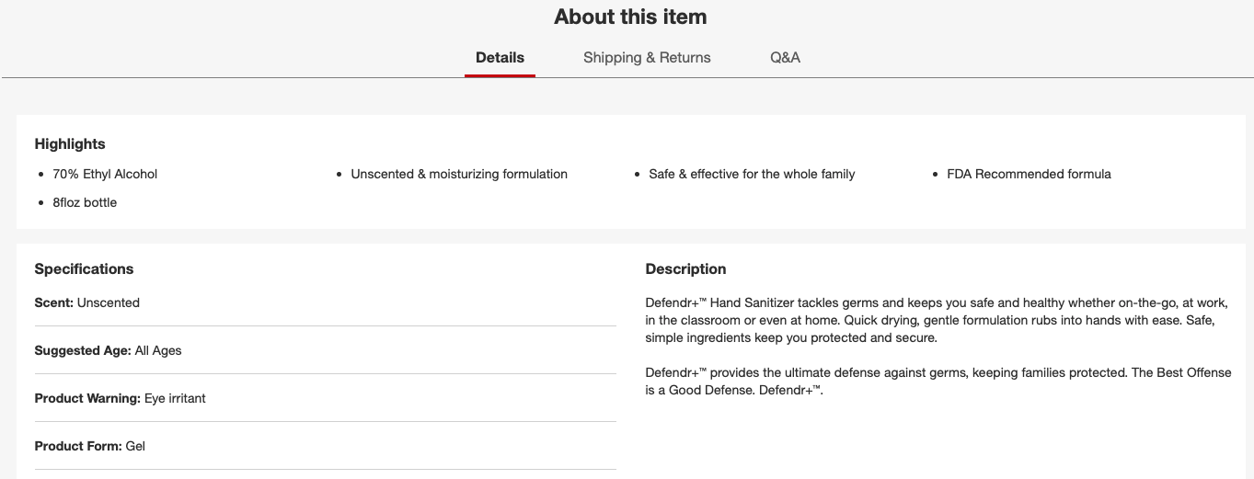Click the Description heading
This screenshot has width=1254, height=479.
685,269
